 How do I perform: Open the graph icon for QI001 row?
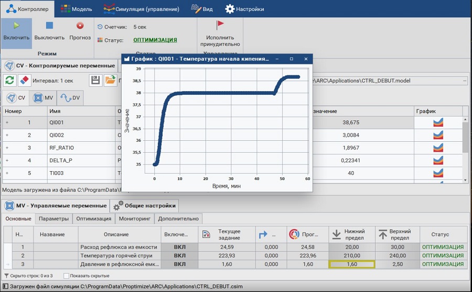click(x=438, y=122)
